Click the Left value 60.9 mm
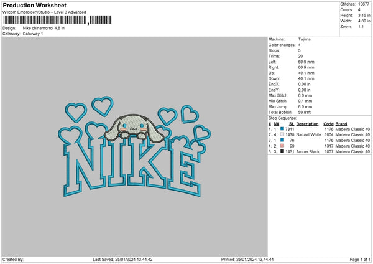373x264 pixels. click(306, 62)
